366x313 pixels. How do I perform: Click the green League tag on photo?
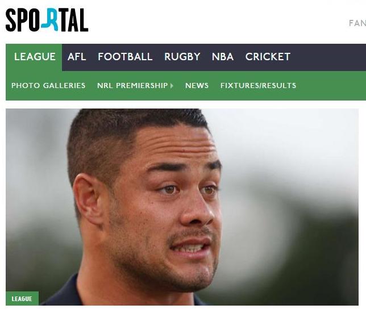pyautogui.click(x=22, y=299)
